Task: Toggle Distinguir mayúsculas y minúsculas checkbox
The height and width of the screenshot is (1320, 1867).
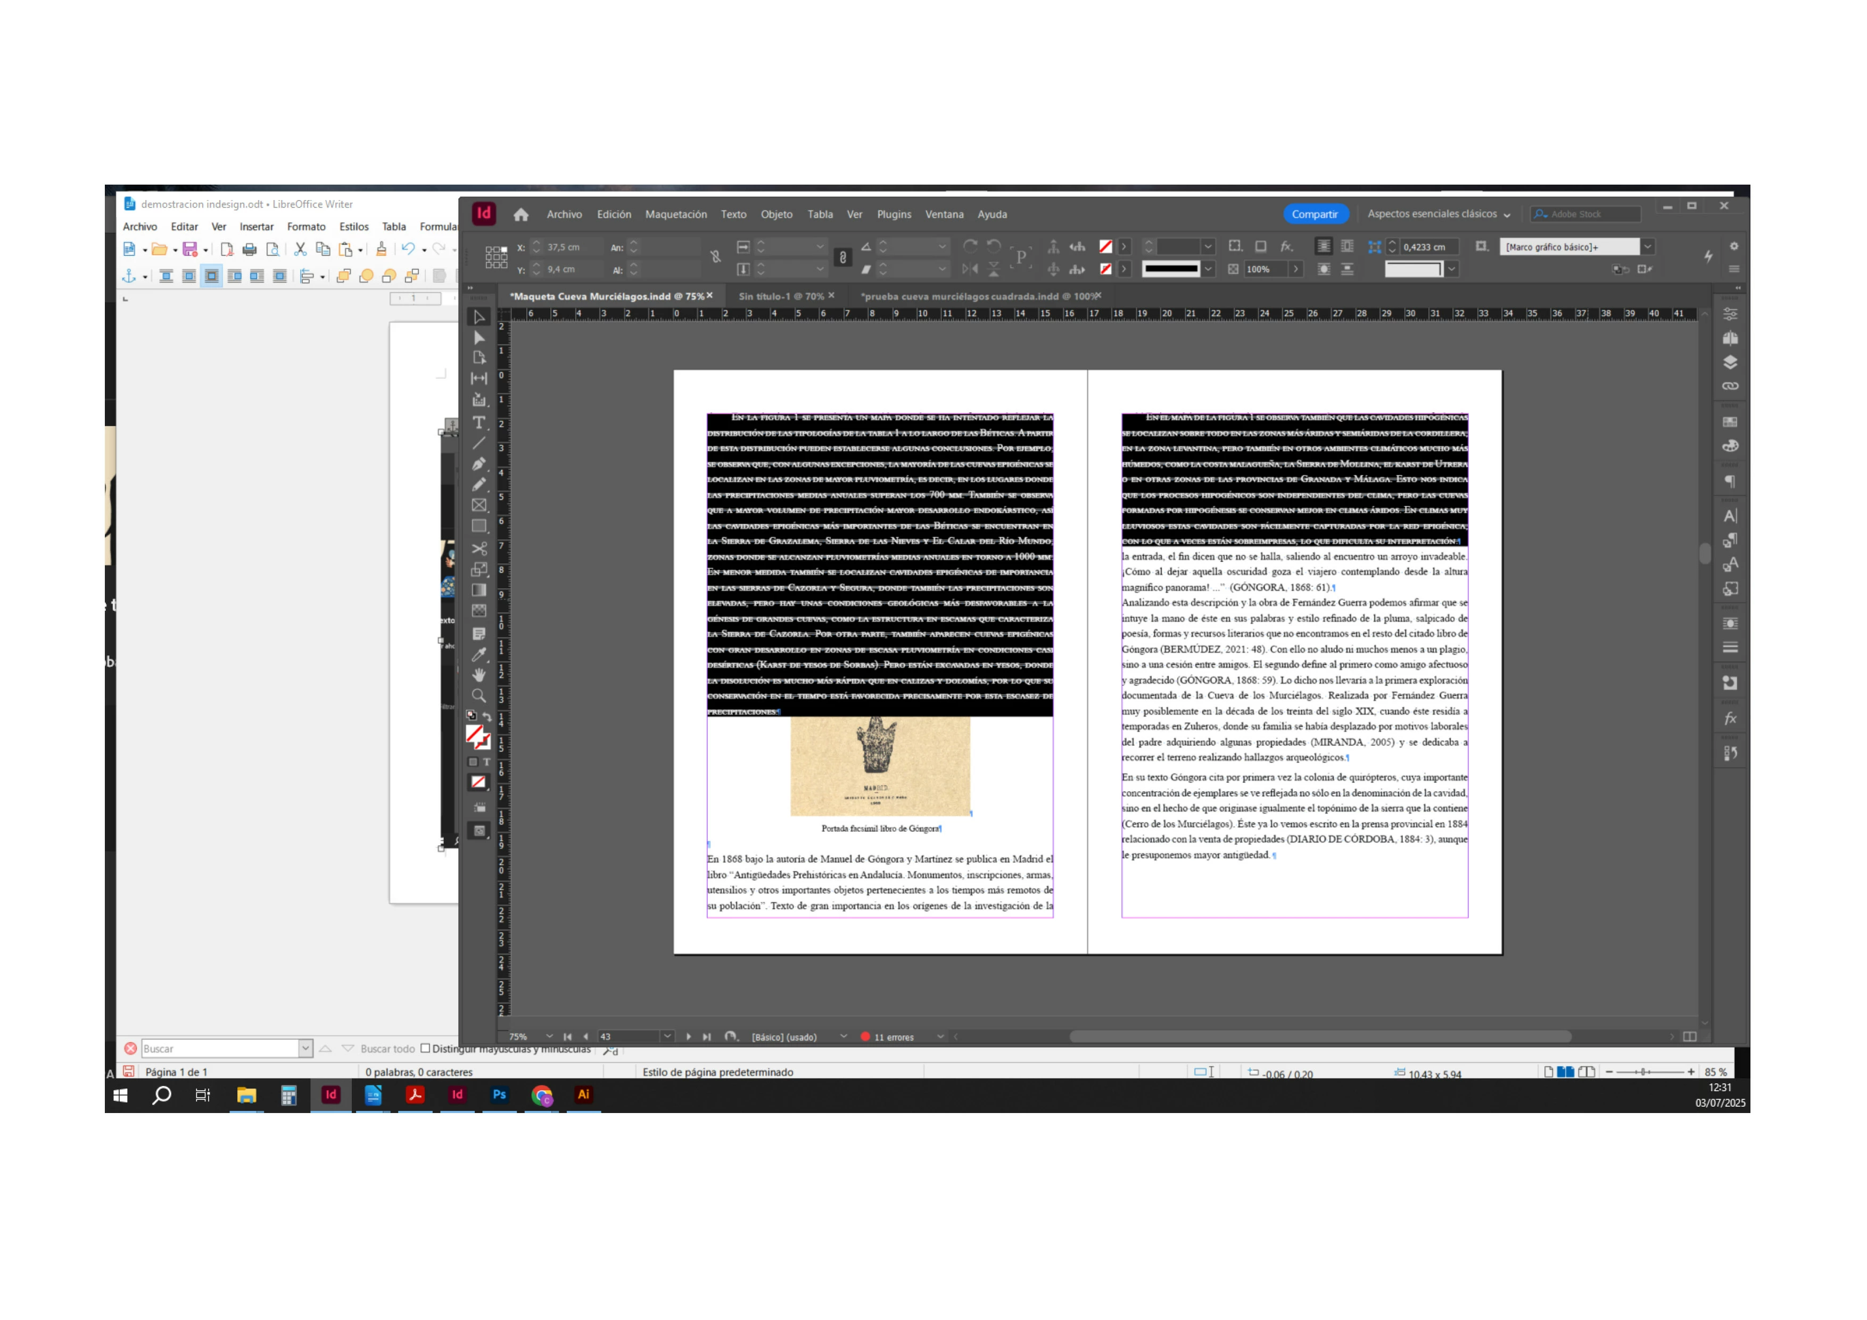Action: tap(425, 1049)
